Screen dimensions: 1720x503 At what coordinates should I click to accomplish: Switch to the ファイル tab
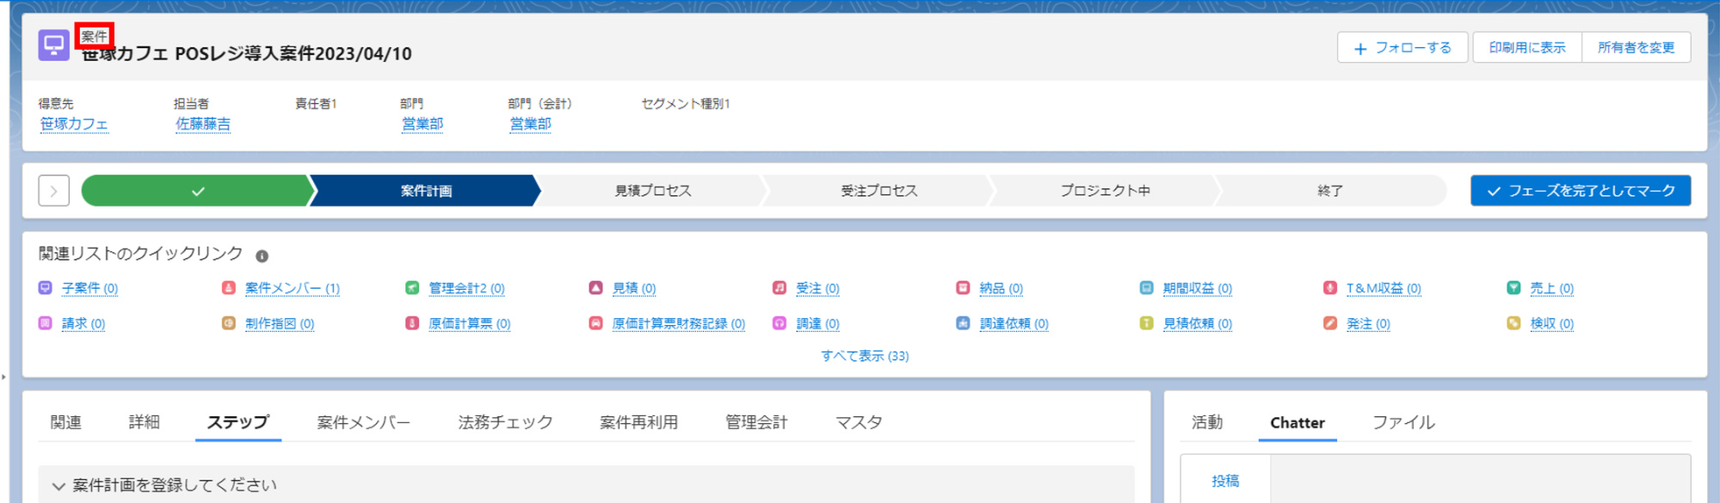(x=1403, y=422)
